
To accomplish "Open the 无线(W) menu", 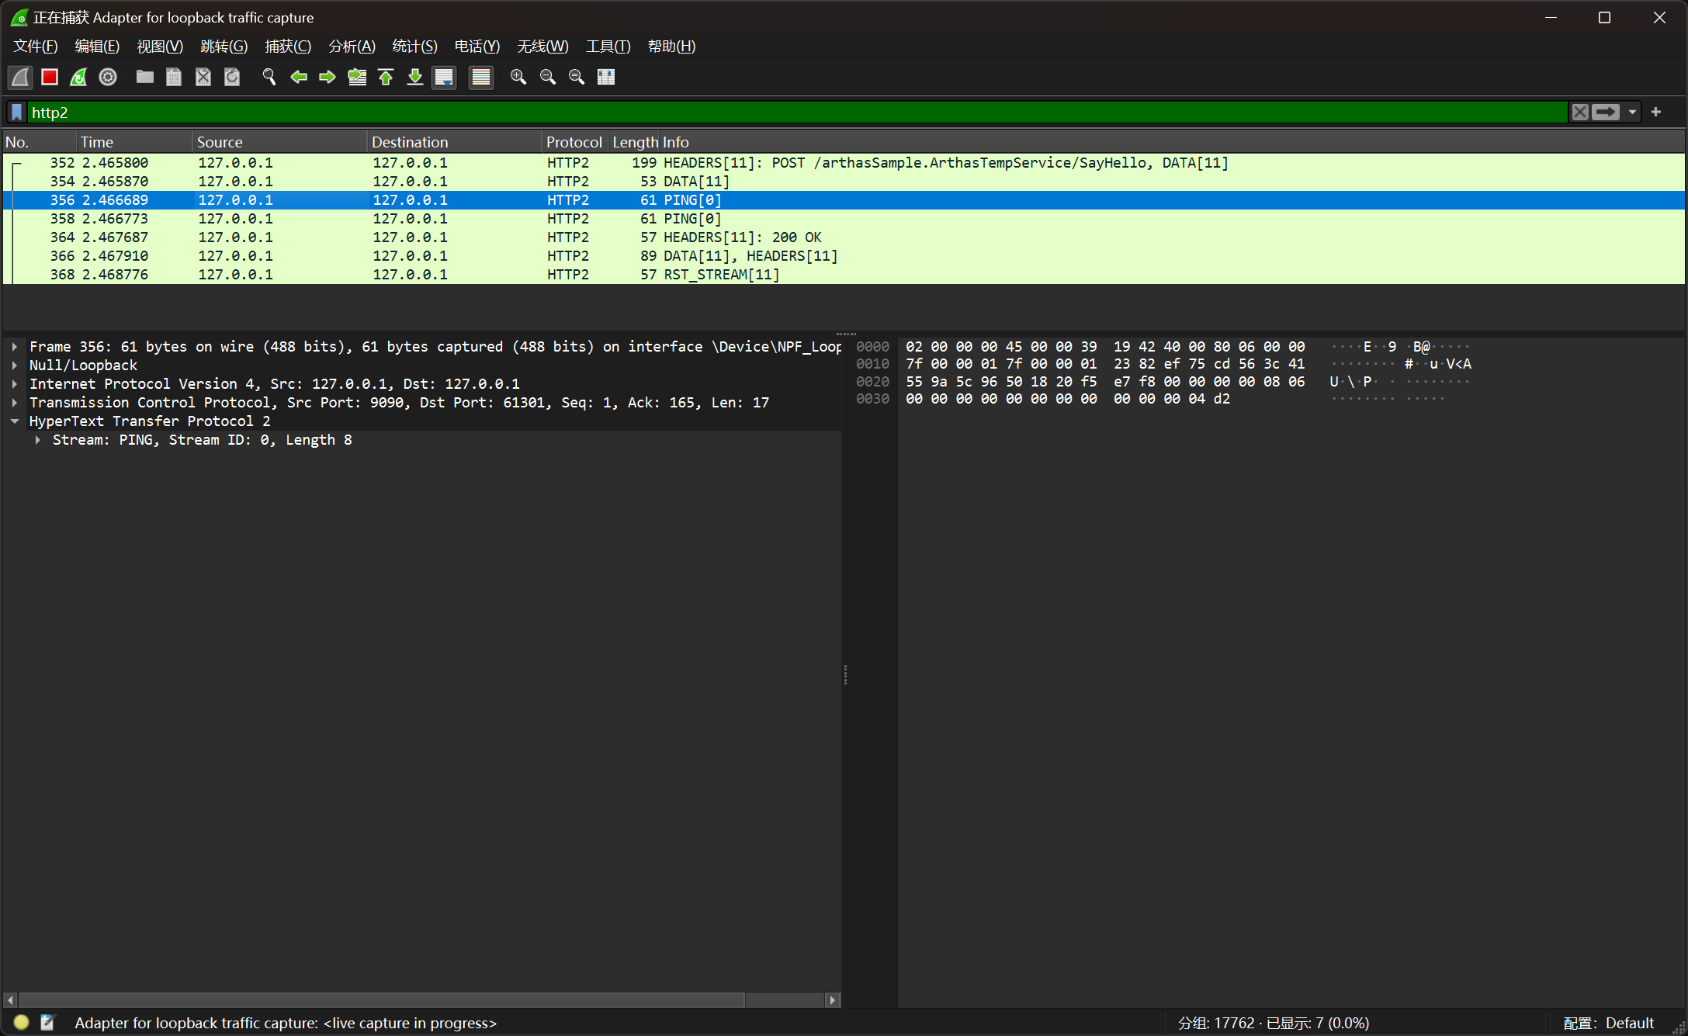I will (542, 47).
